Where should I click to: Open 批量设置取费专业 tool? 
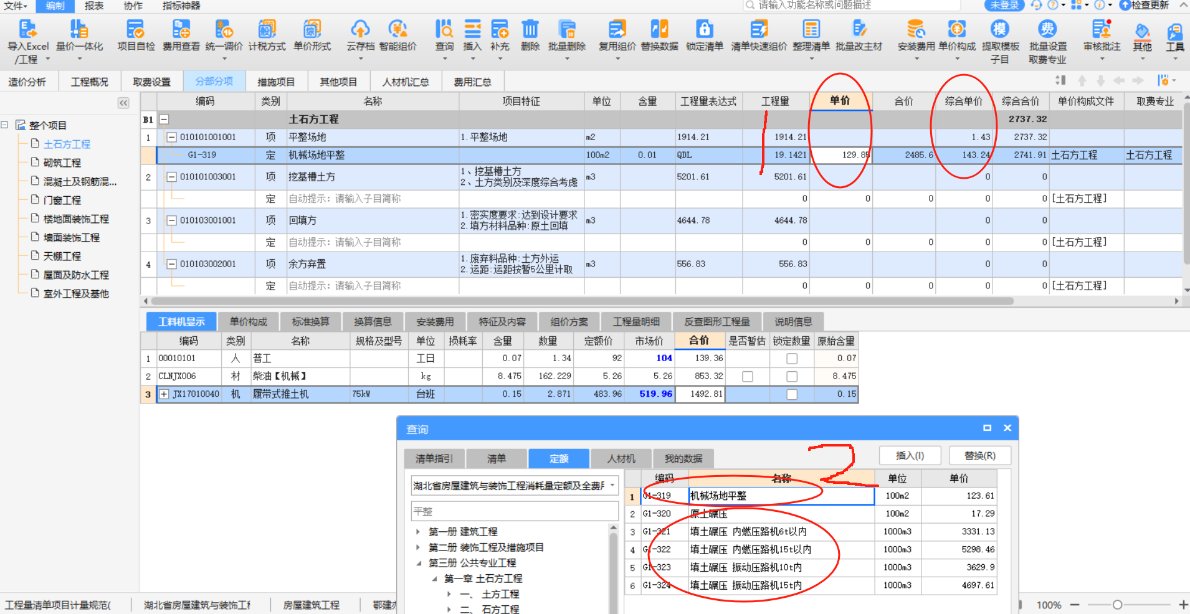(x=1047, y=40)
